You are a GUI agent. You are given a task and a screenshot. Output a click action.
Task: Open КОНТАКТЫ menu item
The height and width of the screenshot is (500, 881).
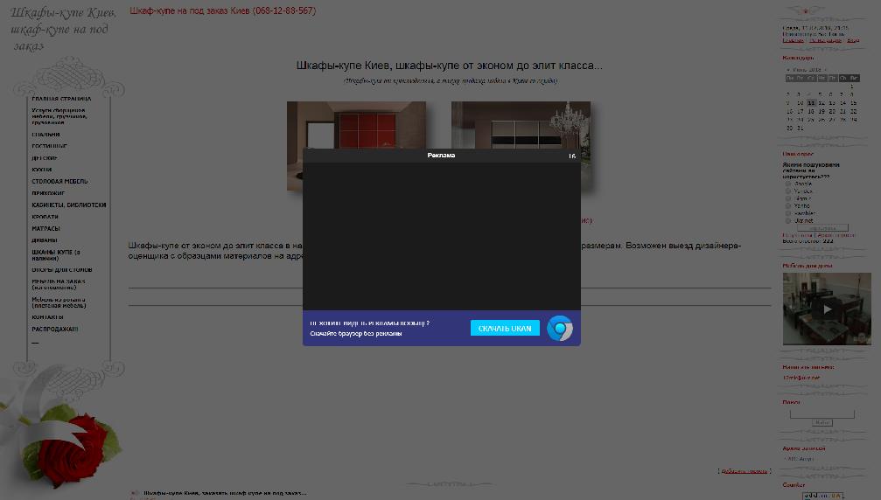(47, 317)
